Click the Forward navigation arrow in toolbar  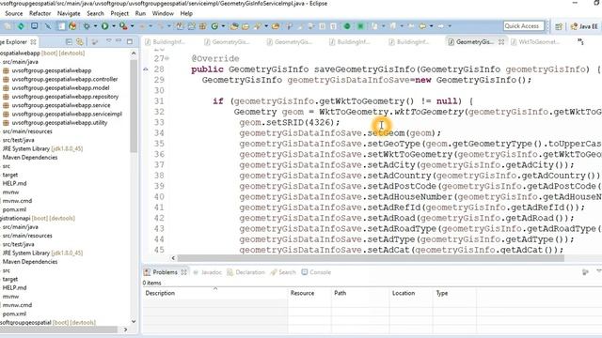pyautogui.click(x=441, y=26)
